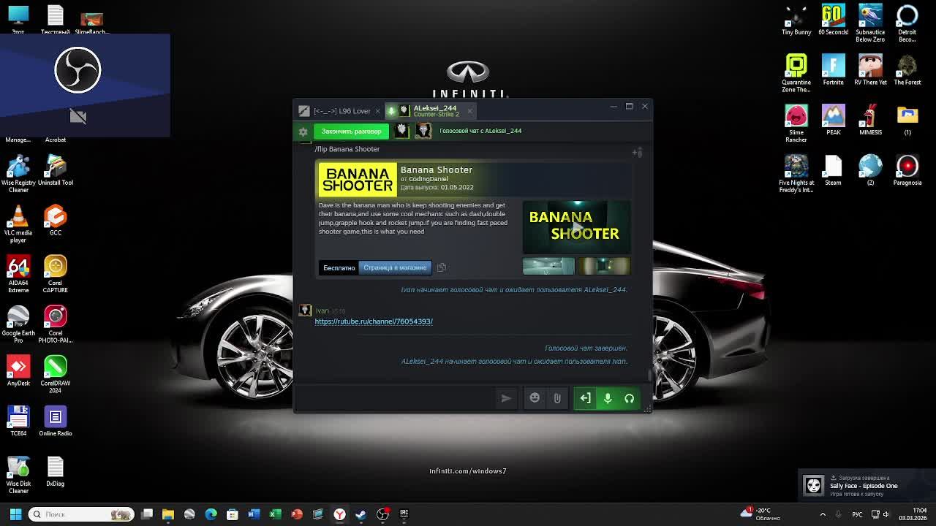Open File Explorer from the taskbar
This screenshot has height=526, width=936.
click(x=168, y=514)
